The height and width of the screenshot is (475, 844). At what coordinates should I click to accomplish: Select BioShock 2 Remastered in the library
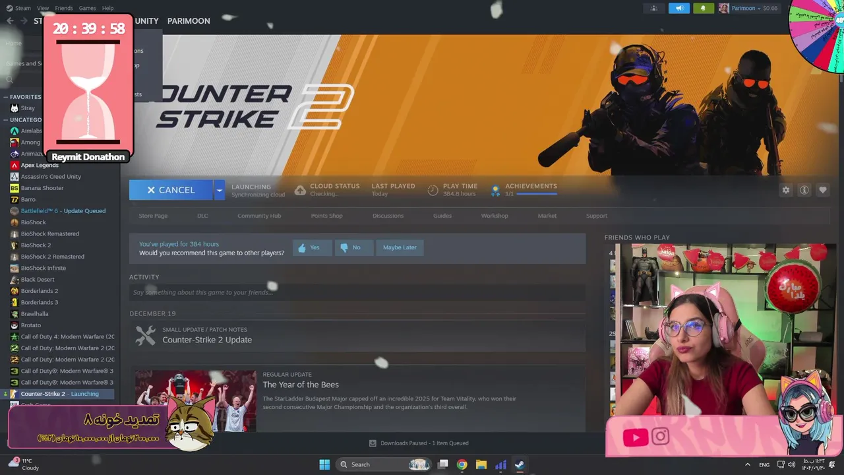(x=52, y=257)
